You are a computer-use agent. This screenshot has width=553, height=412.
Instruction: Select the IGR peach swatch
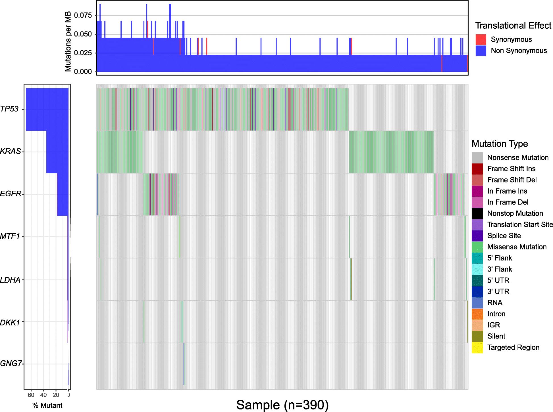477,325
